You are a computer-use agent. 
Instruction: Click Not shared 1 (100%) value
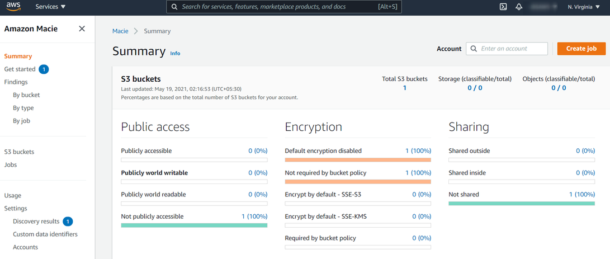[x=582, y=194]
